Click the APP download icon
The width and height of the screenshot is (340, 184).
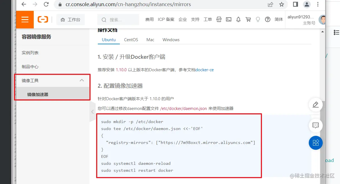(x=219, y=19)
